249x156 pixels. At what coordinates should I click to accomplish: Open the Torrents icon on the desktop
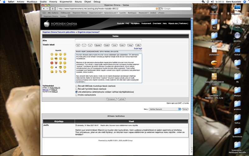click(x=214, y=8)
